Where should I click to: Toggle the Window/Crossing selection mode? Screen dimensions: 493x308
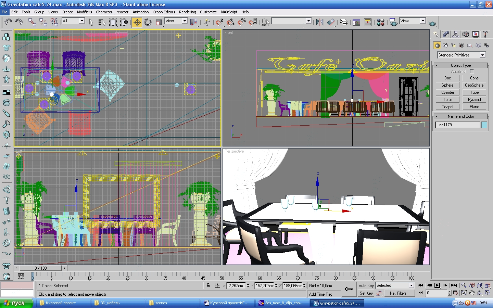124,22
